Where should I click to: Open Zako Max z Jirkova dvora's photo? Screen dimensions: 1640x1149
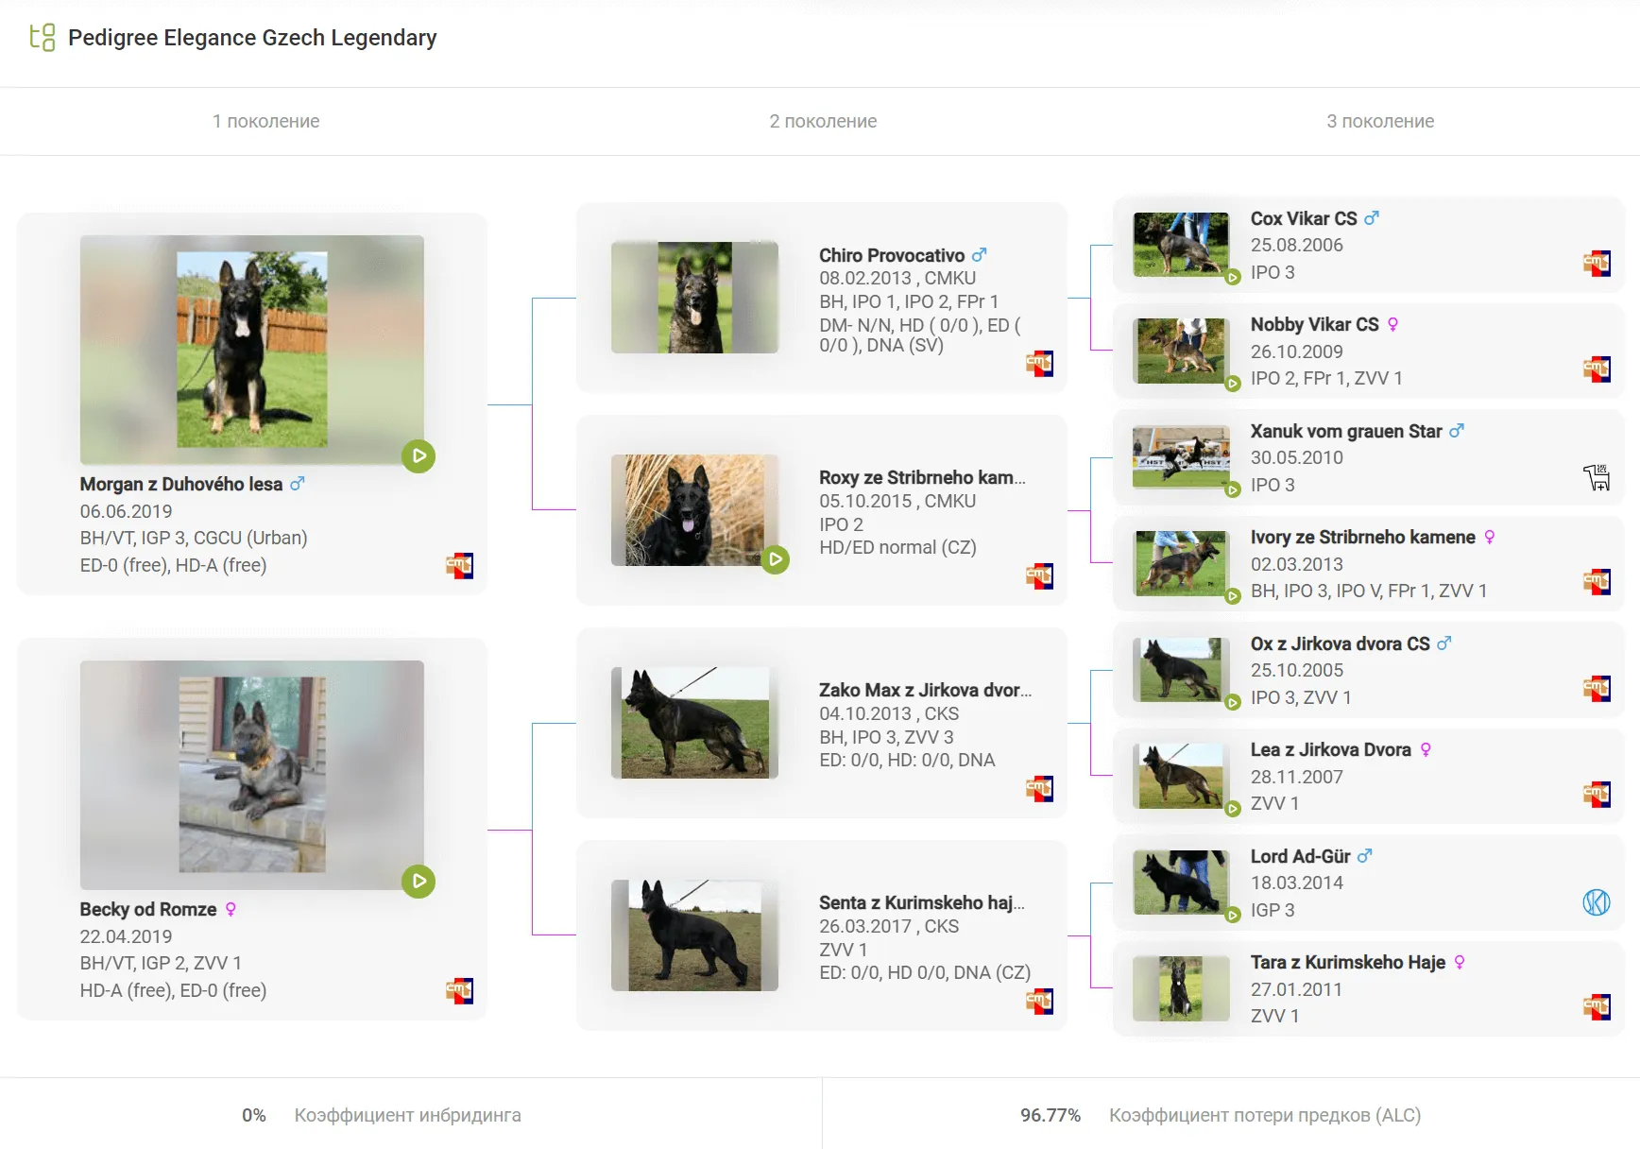[694, 723]
